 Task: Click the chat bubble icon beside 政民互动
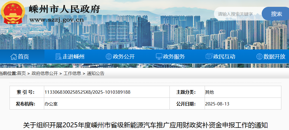click(x=209, y=57)
